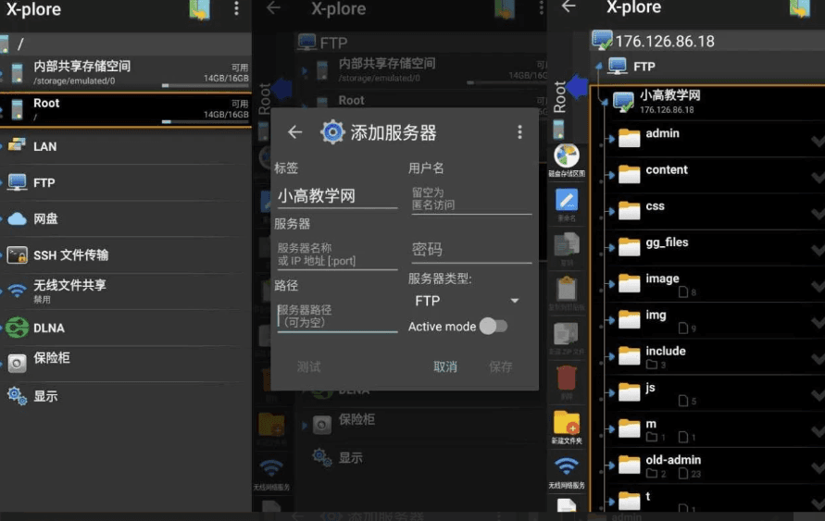The width and height of the screenshot is (825, 521).
Task: Click the 标签 field containing 小高教学网
Action: coord(337,196)
